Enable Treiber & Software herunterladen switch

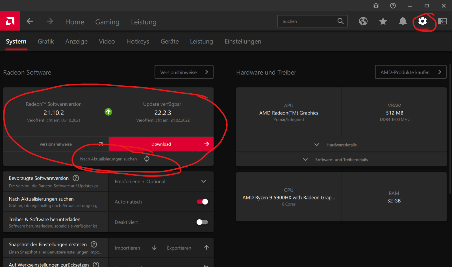[x=202, y=222]
